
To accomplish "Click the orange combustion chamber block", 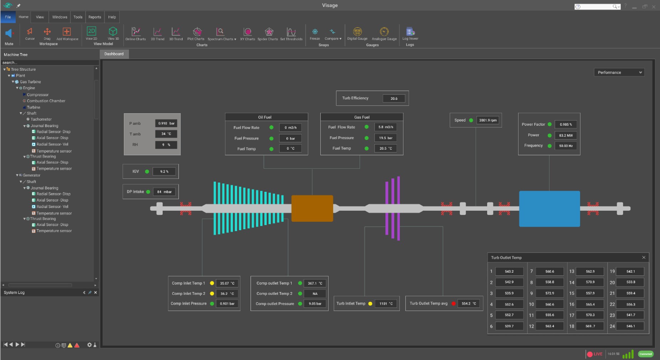I will tap(312, 208).
